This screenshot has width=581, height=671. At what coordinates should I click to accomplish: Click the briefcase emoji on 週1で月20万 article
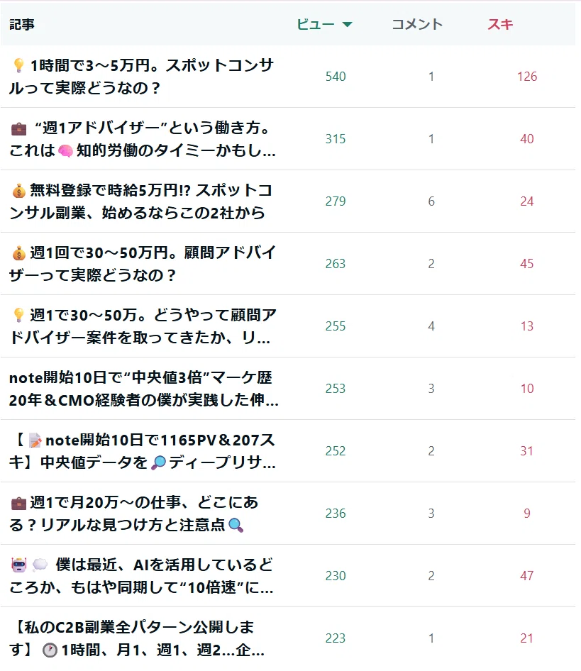(18, 504)
